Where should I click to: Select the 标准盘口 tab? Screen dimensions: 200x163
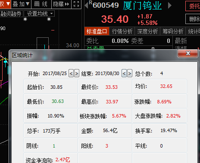pos(97,31)
